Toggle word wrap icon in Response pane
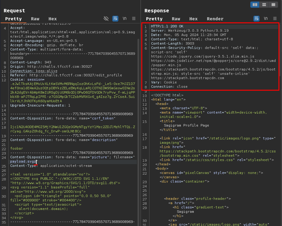The height and width of the screenshot is (226, 282). 256,18
